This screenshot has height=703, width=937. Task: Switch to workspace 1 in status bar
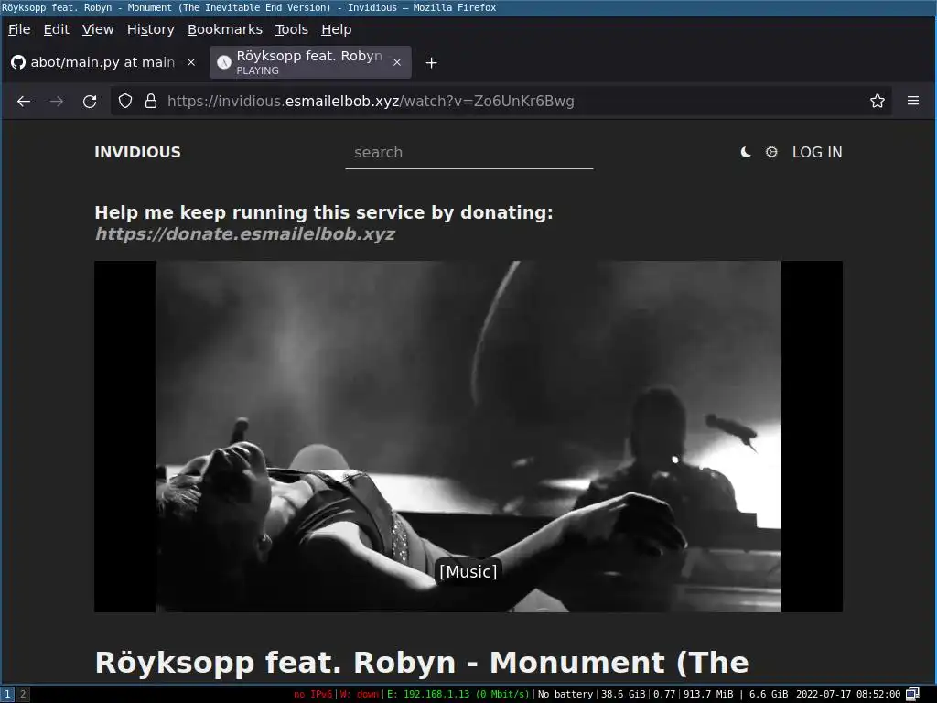[7, 694]
